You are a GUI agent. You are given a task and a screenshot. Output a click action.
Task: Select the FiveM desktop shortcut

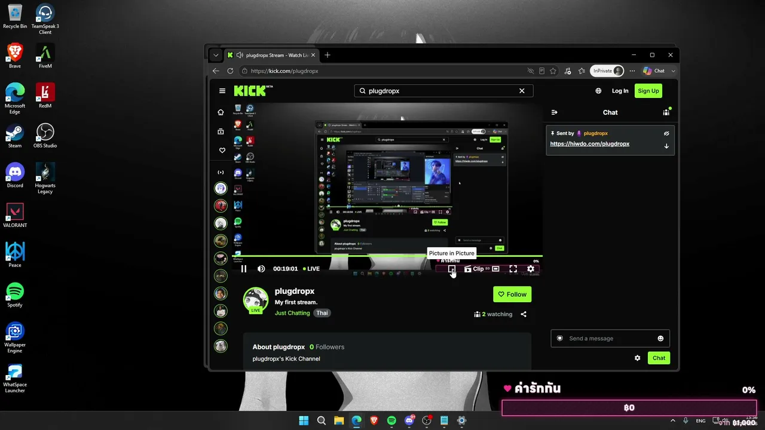click(45, 56)
